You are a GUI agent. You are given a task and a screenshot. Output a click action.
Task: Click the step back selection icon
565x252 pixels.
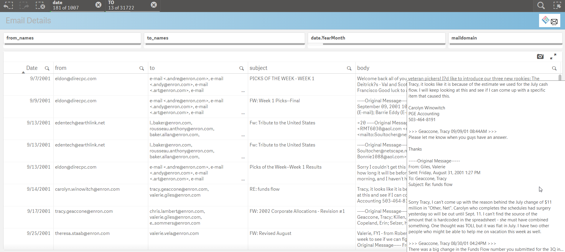point(8,5)
